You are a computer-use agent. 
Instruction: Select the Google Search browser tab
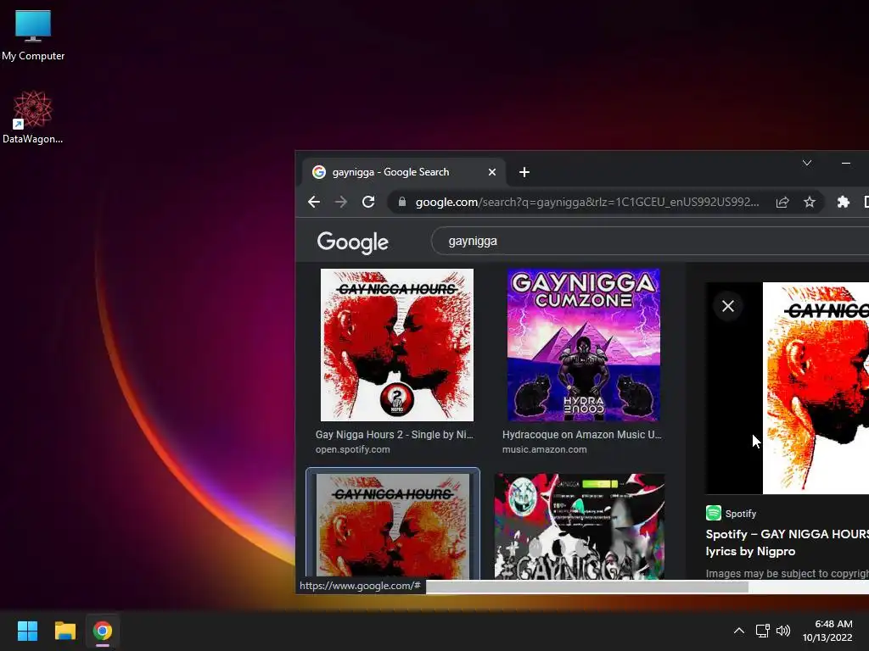coord(403,172)
